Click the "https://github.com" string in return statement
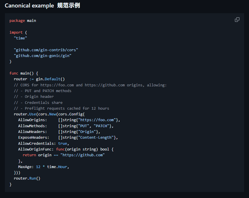249x198 pixels. [82, 155]
